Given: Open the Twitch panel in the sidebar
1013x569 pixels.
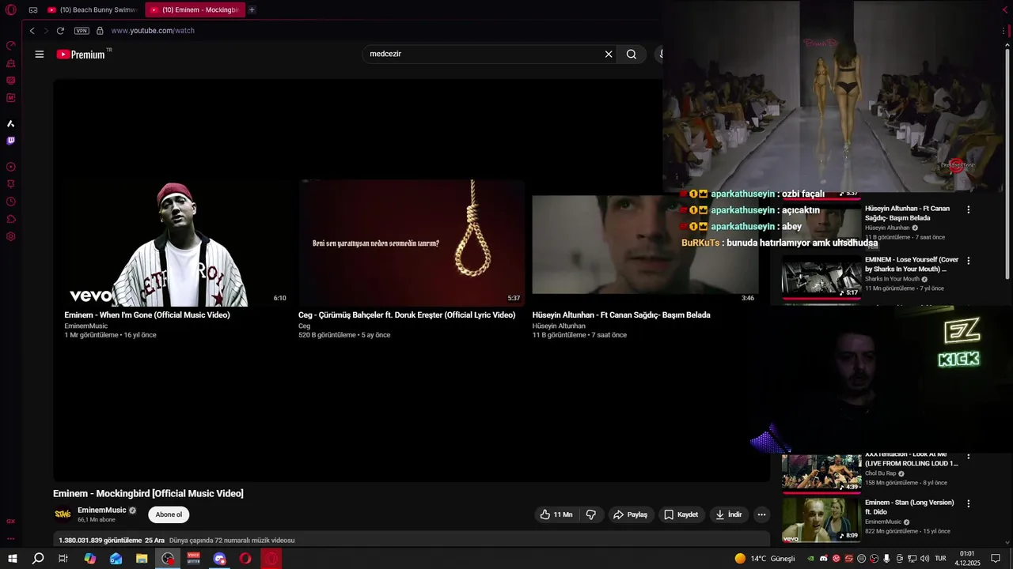Looking at the screenshot, I should point(11,141).
